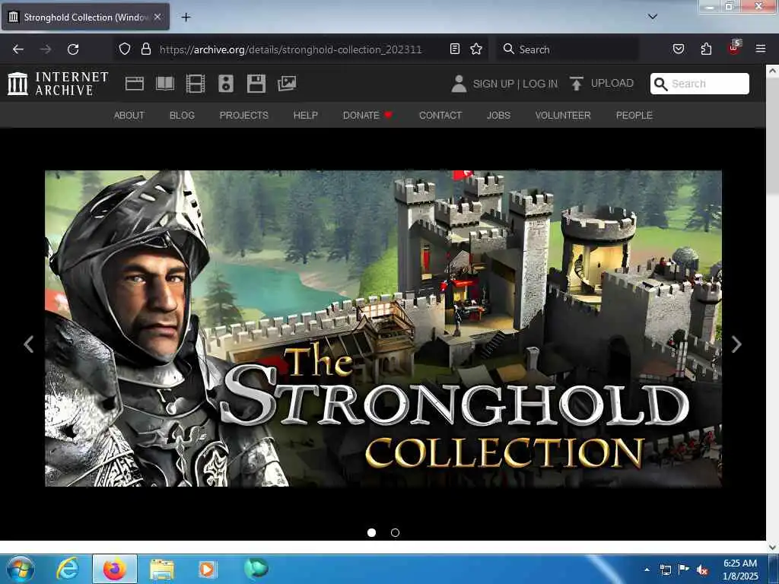Viewport: 779px width, 584px height.
Task: Toggle reader view icon in address bar
Action: pyautogui.click(x=455, y=49)
